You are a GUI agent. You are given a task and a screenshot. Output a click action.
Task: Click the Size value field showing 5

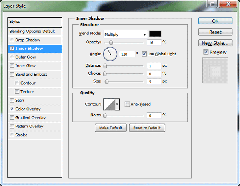click(x=154, y=82)
